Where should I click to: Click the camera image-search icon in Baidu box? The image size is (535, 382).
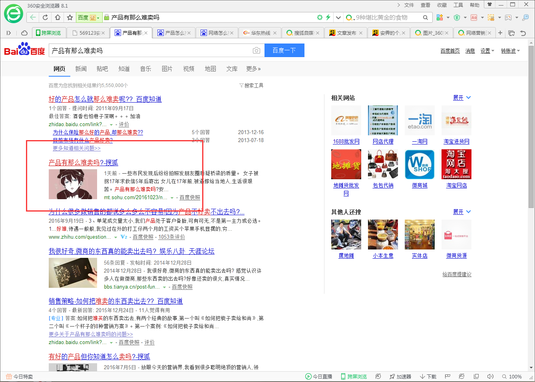[x=257, y=50]
